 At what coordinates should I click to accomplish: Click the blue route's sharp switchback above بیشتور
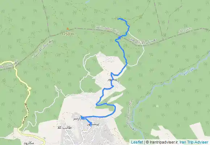pyautogui.click(x=96, y=104)
